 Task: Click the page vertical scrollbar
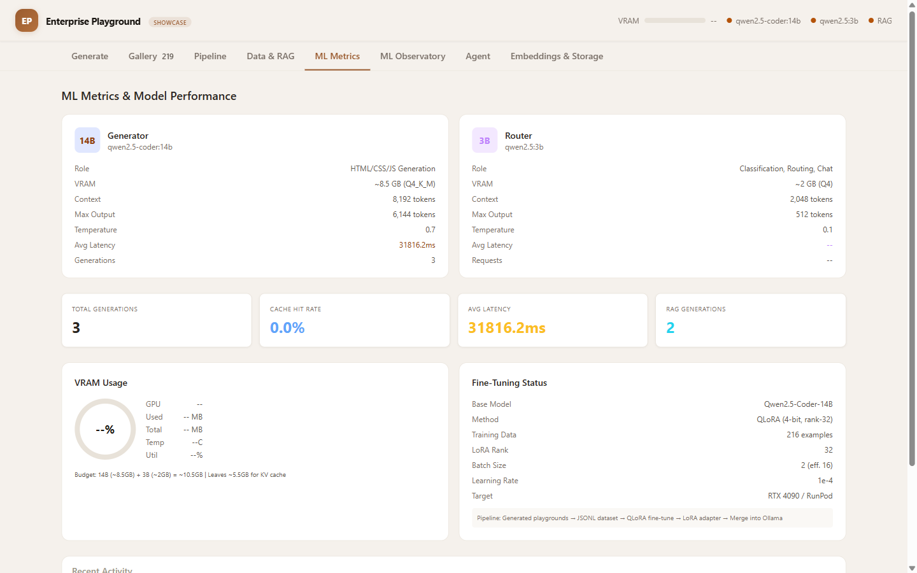point(912,255)
